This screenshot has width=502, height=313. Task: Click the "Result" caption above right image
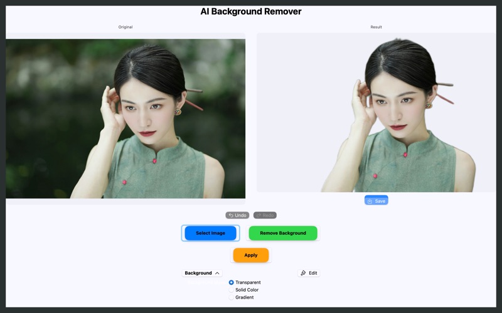coord(376,27)
